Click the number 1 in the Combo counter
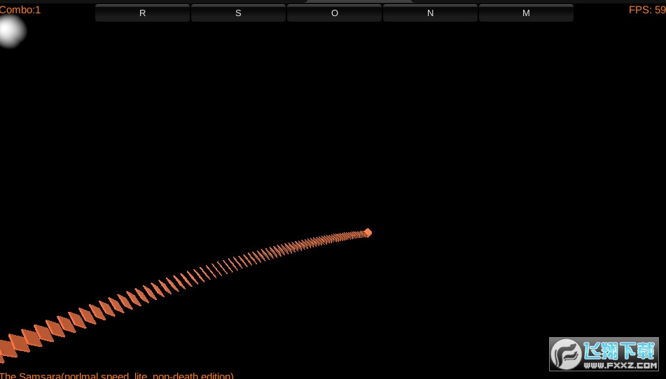 coord(38,10)
